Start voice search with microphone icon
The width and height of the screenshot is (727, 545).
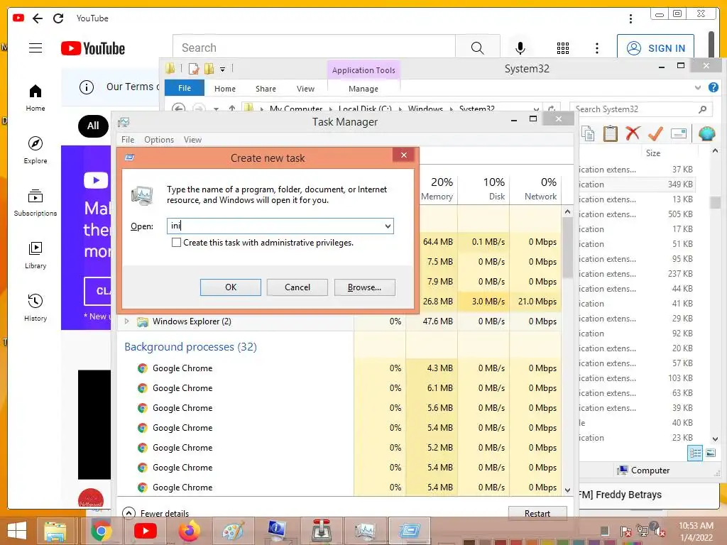(x=520, y=48)
